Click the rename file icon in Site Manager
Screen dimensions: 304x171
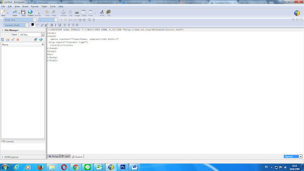13,39
